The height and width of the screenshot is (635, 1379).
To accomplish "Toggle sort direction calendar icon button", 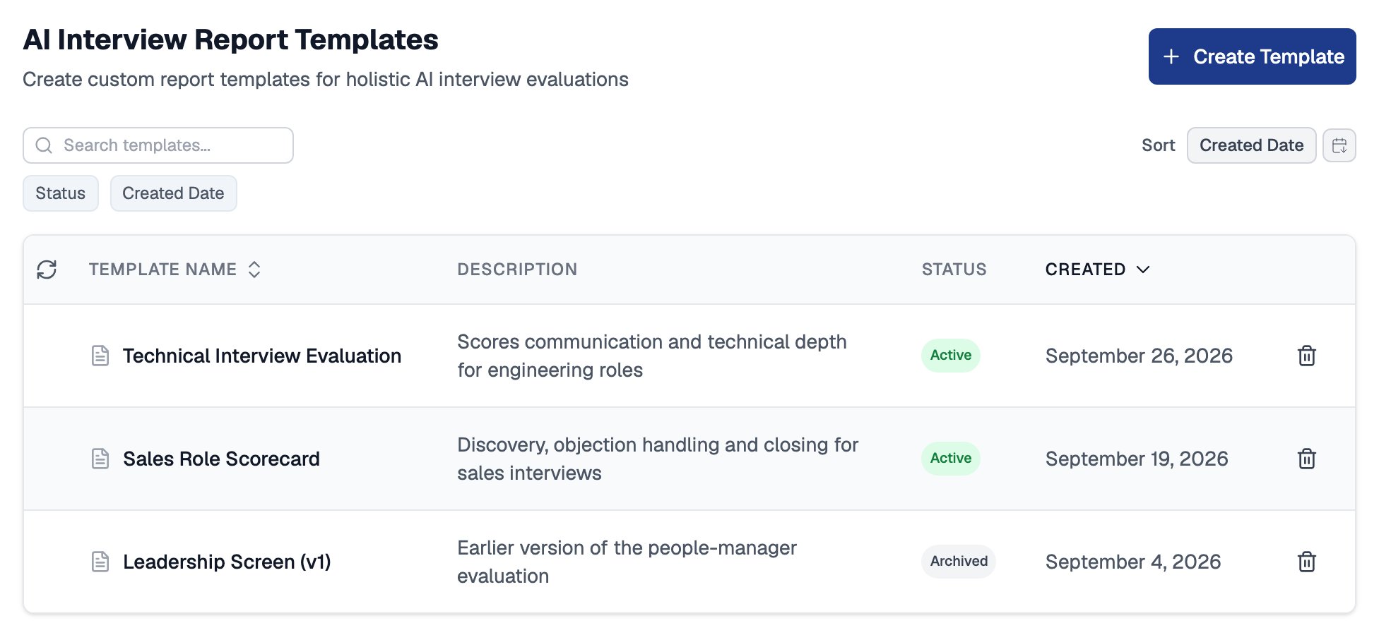I will click(x=1339, y=145).
